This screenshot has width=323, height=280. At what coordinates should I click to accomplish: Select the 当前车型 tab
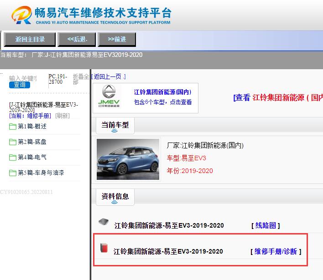(x=115, y=126)
